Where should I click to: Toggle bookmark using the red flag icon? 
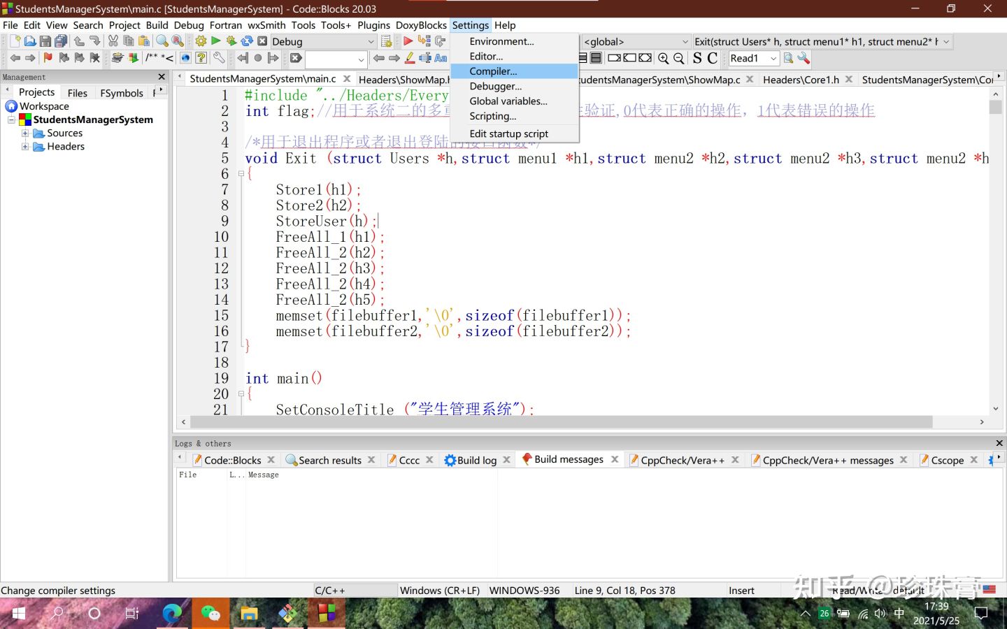(48, 58)
